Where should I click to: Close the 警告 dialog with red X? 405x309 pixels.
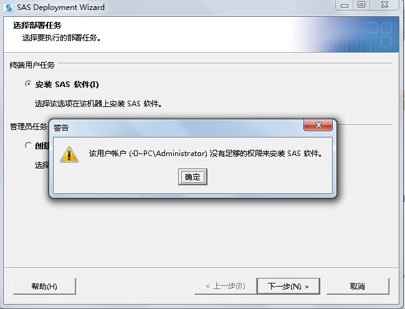318,125
